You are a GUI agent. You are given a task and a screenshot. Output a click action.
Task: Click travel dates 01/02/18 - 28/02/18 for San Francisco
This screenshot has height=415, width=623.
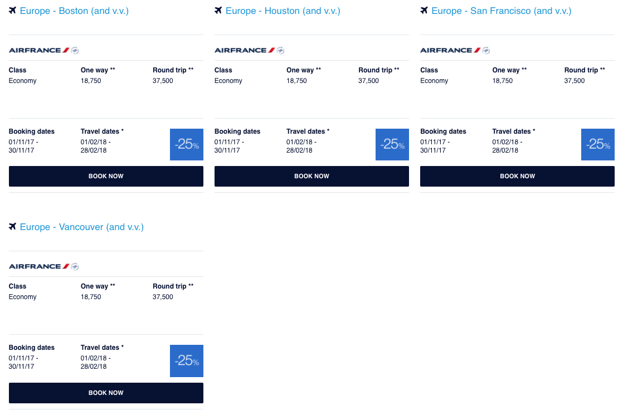click(x=508, y=146)
